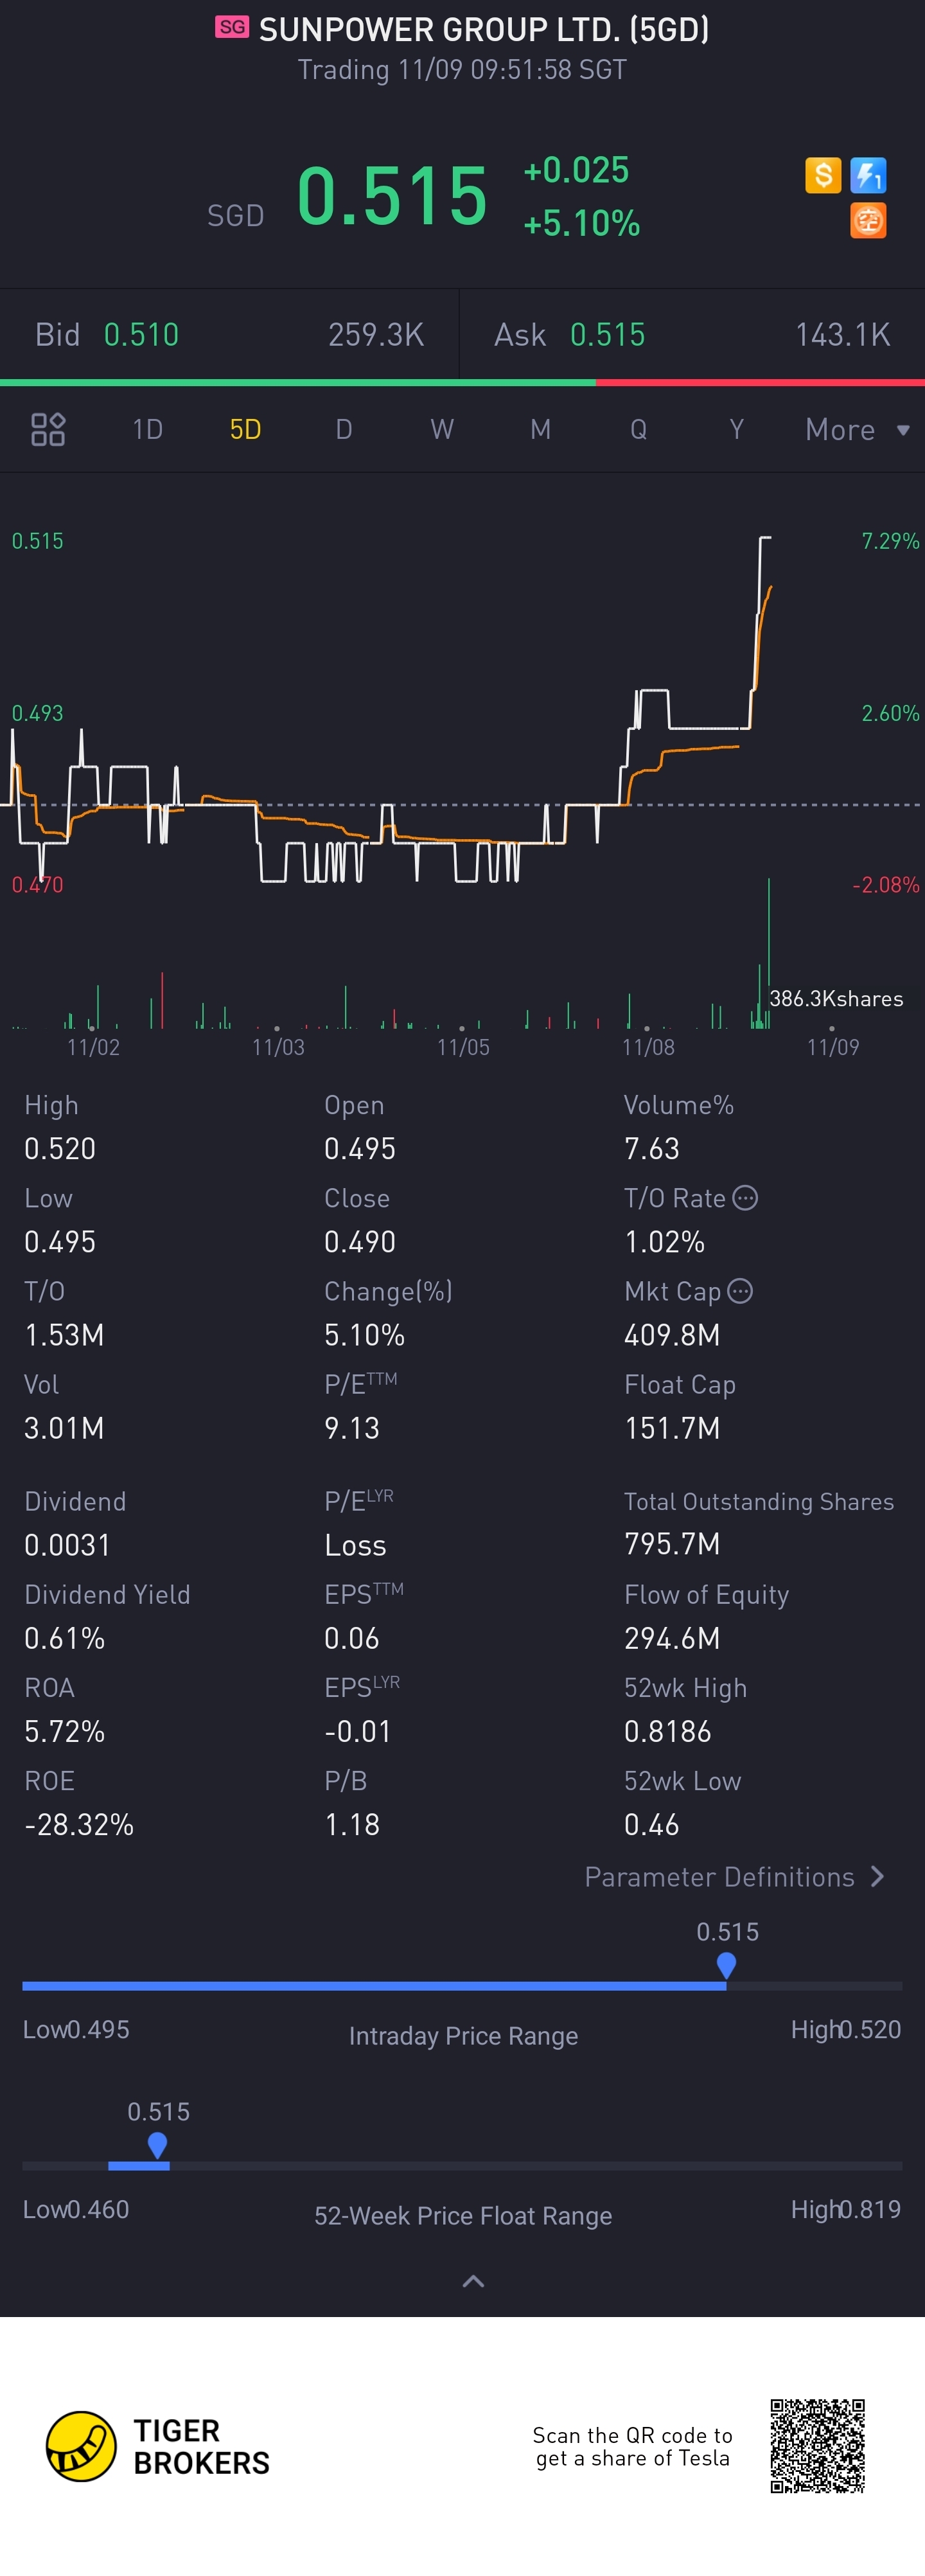Select the weekly W chart tab
Viewport: 925px width, 2576px height.
442,429
